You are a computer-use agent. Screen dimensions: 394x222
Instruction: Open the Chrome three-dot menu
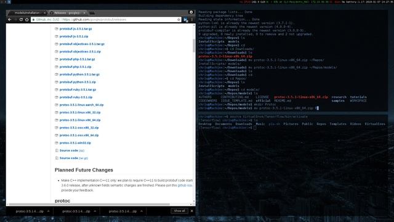click(x=192, y=20)
